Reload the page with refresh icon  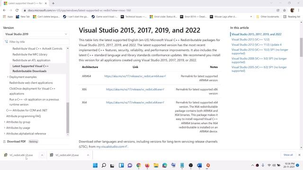pyautogui.click(x=17, y=10)
